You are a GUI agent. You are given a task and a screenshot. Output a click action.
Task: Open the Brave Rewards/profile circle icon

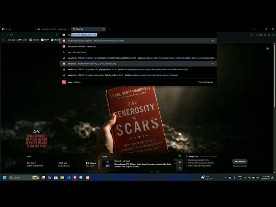(x=269, y=35)
